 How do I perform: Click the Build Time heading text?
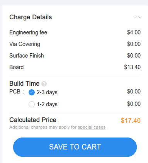(x=24, y=83)
